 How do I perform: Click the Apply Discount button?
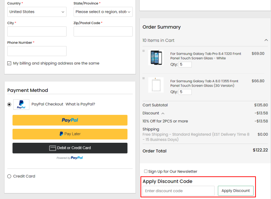coord(235,191)
